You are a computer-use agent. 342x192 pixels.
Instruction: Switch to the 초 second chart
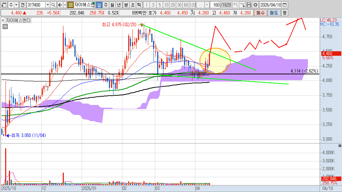point(133,4)
